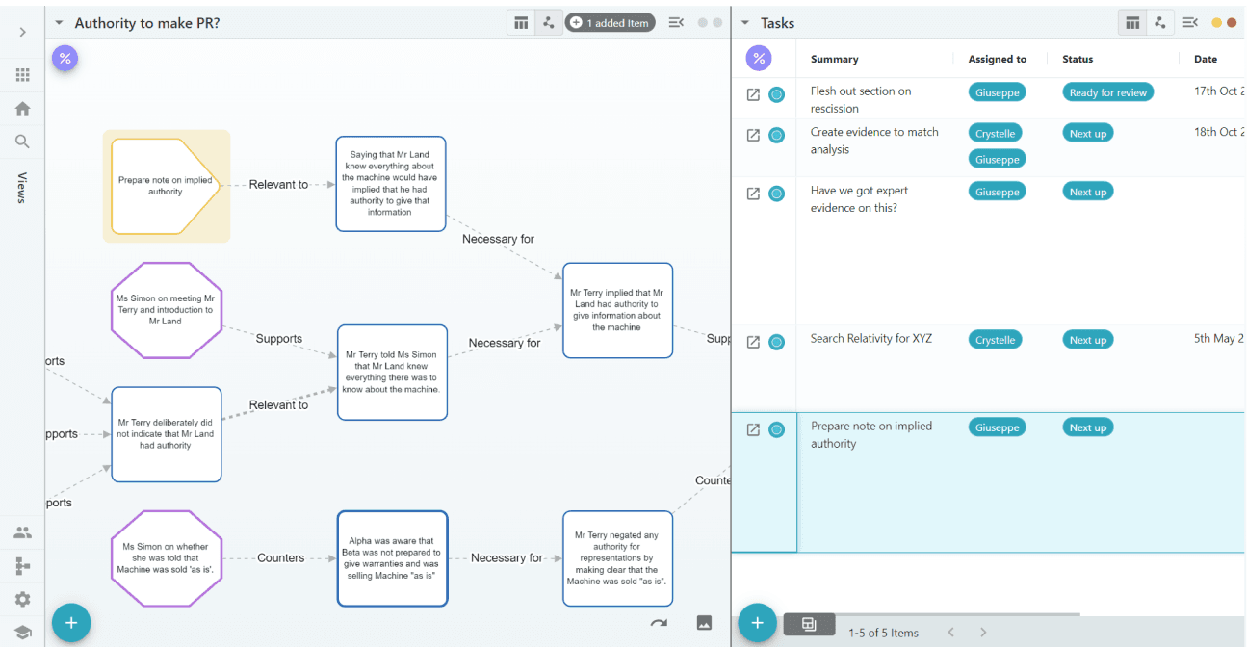Viewport: 1247px width, 647px height.
Task: Switch Authority view to graph layout
Action: [549, 23]
